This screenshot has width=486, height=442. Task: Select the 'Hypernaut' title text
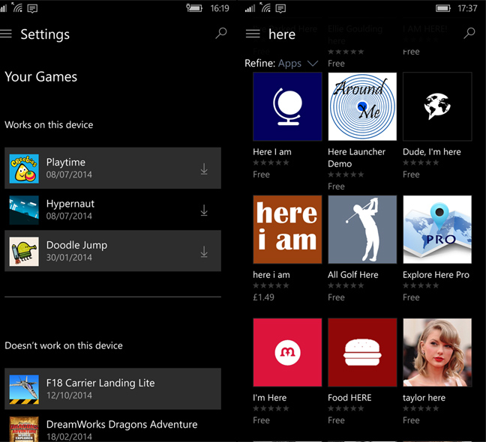pyautogui.click(x=70, y=204)
